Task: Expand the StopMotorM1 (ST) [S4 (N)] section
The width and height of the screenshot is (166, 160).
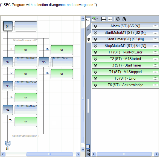Action: point(95,46)
